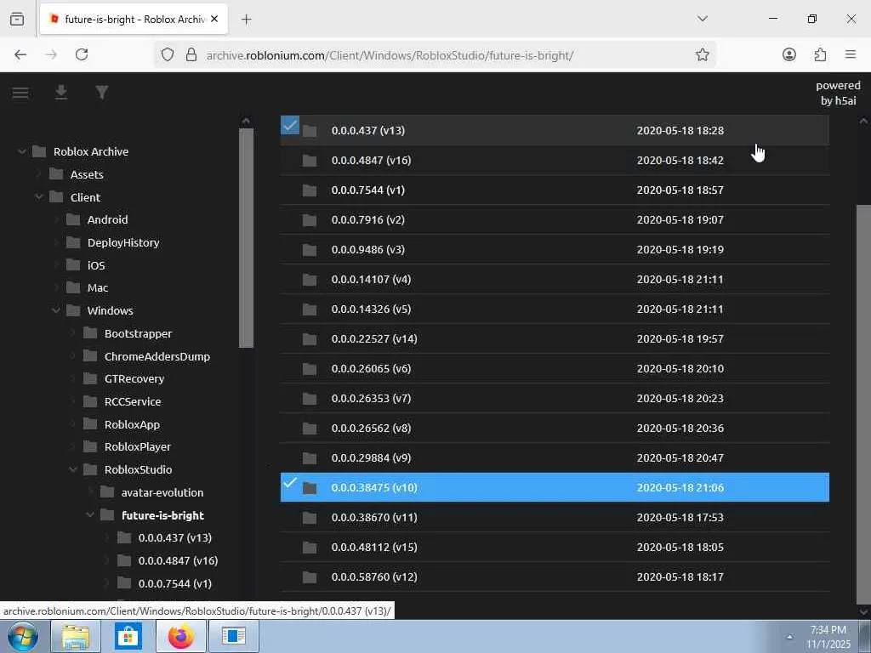Open Microsoft Store from the taskbar
This screenshot has width=871, height=653.
tap(128, 636)
